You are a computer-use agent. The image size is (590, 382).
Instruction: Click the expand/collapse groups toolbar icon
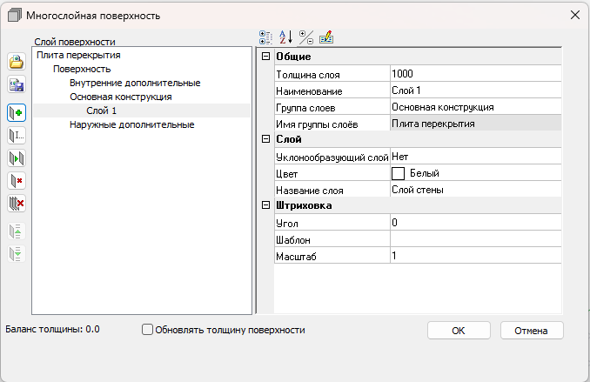[x=305, y=37]
